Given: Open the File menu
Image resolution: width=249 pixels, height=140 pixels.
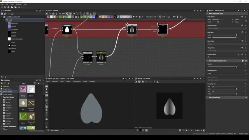Looking at the screenshot, I should [2, 4].
